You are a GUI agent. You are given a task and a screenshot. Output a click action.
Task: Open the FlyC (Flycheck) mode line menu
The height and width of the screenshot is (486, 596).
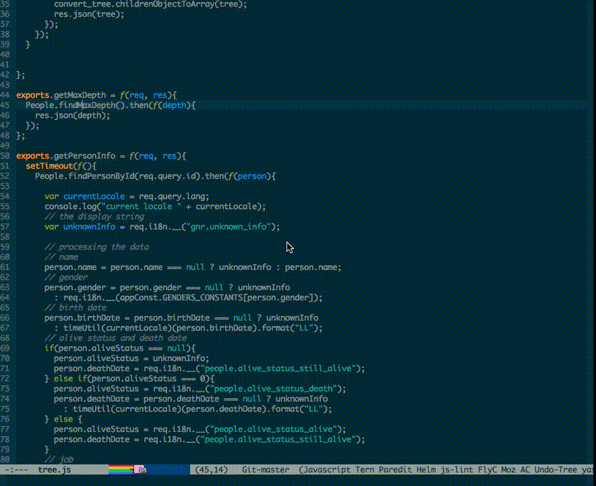(x=487, y=470)
